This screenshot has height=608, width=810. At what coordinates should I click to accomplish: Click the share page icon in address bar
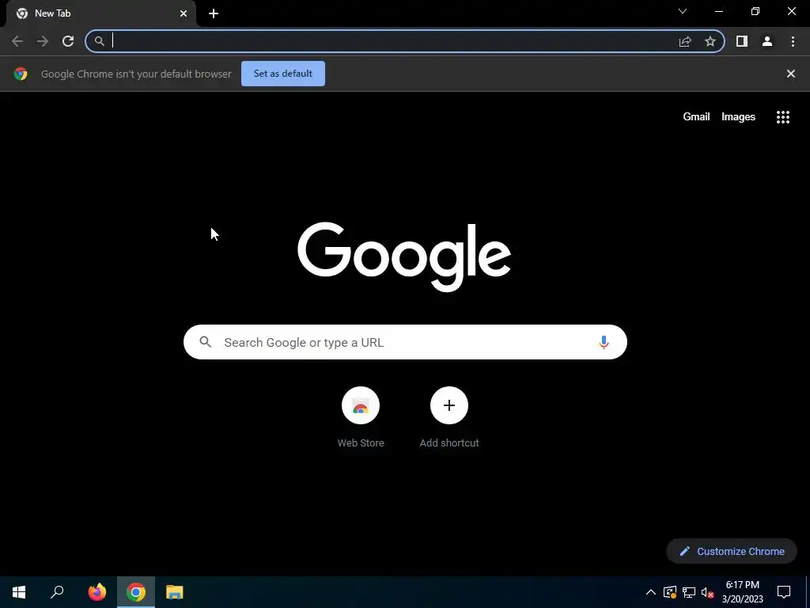[x=685, y=41]
